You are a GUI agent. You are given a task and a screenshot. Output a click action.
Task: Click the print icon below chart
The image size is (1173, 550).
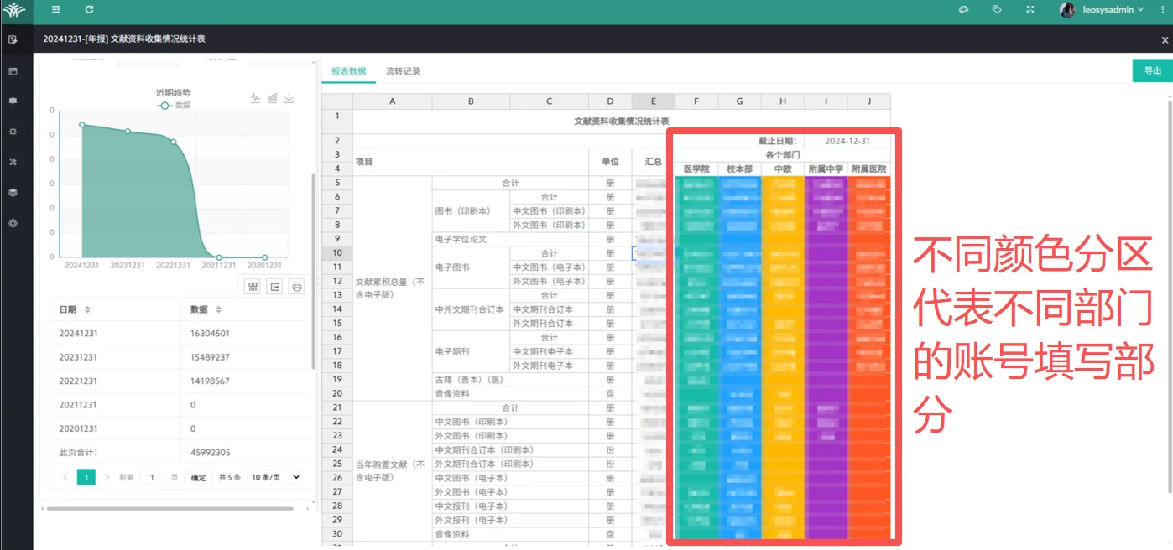point(296,287)
